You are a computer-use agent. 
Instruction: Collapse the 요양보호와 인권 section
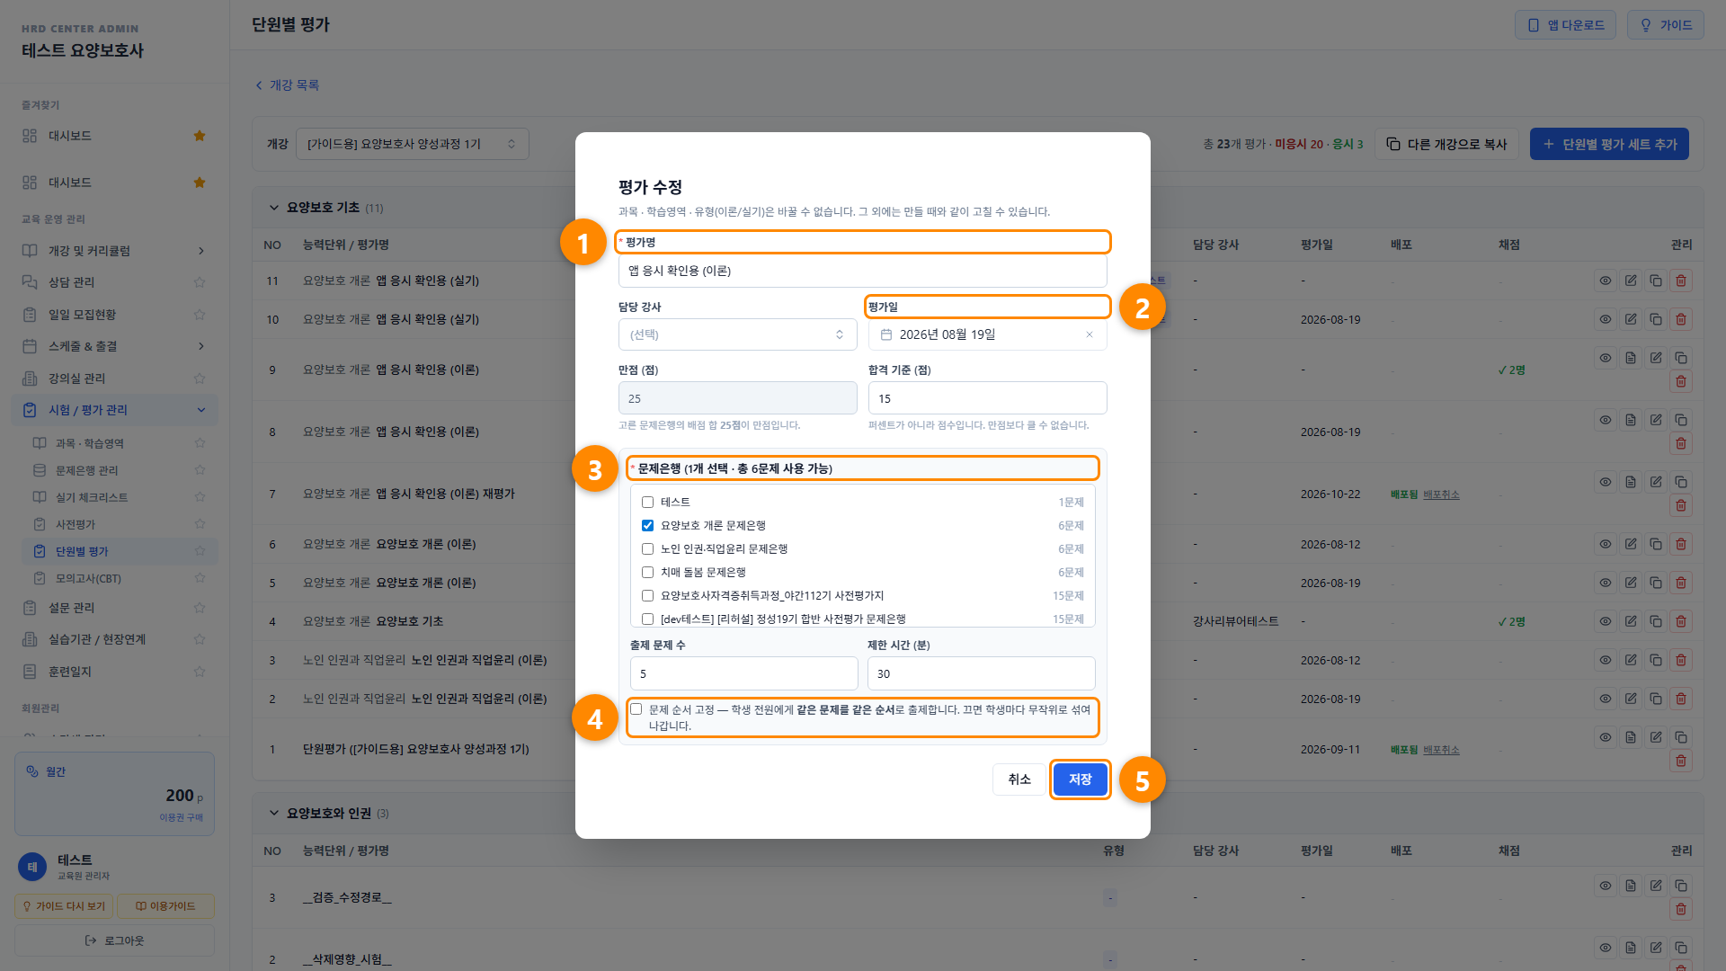274,814
